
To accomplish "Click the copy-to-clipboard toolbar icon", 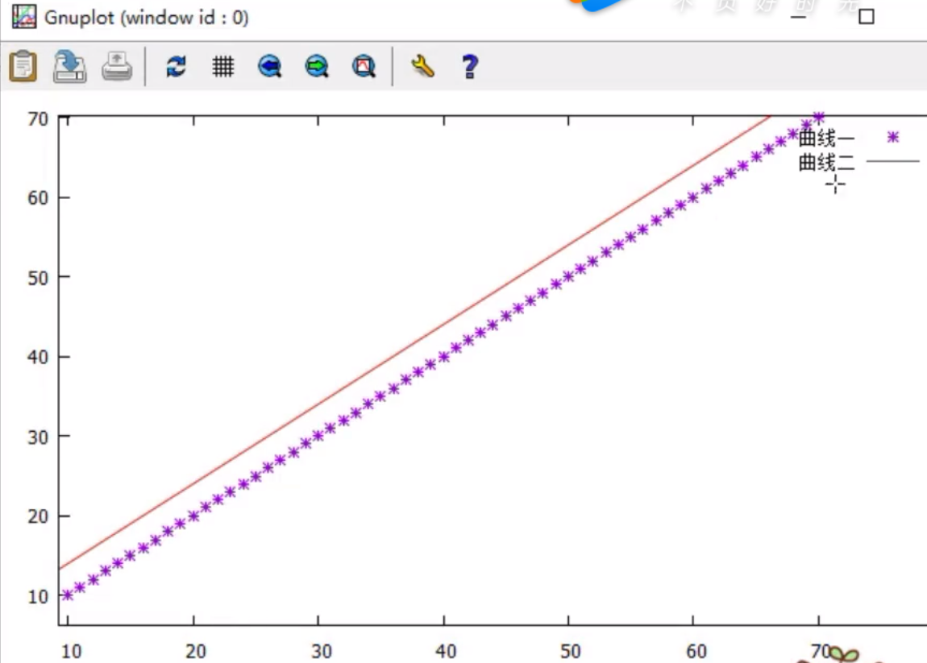I will 23,66.
